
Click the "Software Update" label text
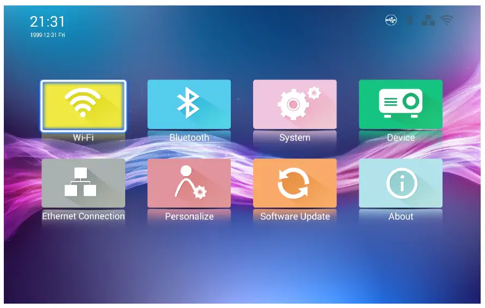click(x=295, y=217)
